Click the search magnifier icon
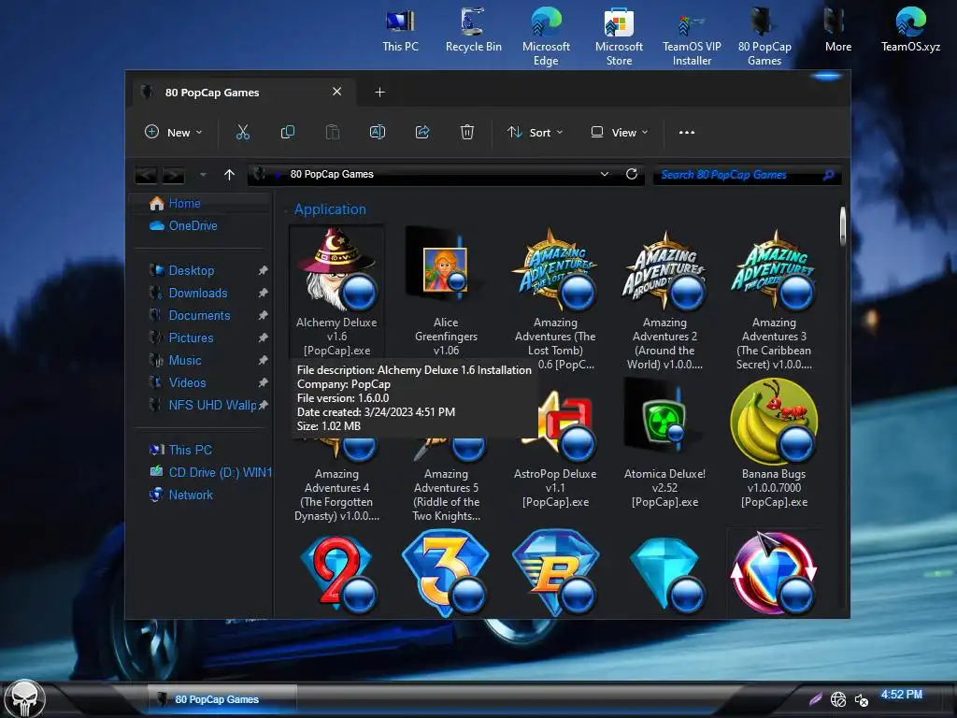The image size is (957, 718). click(x=828, y=175)
